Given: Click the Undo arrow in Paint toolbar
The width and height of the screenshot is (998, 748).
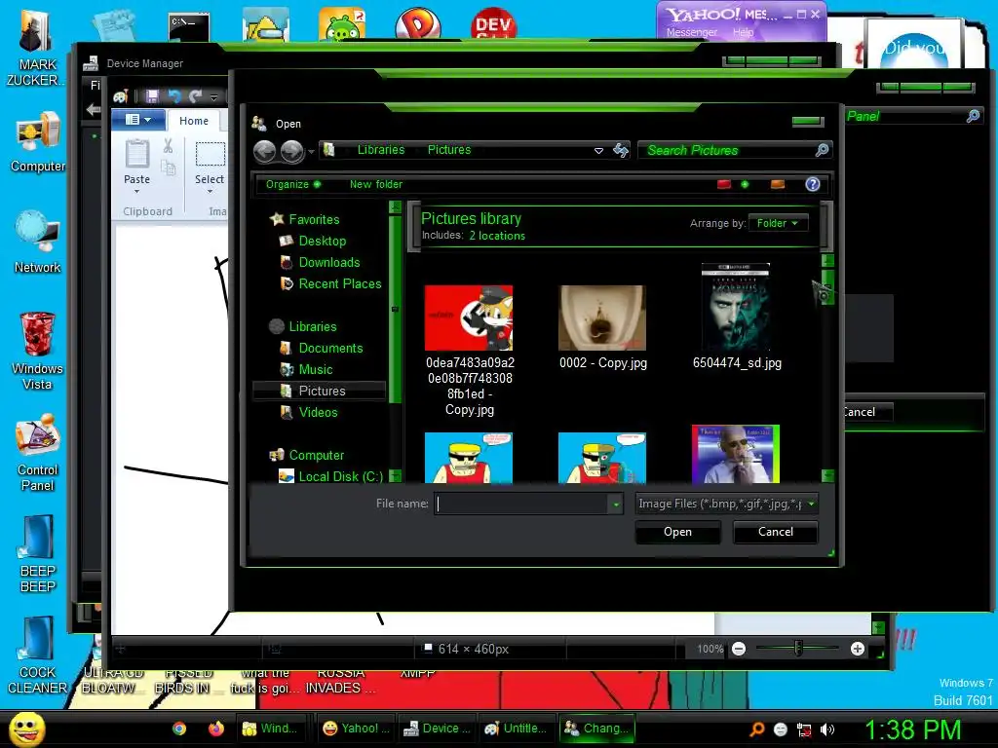Looking at the screenshot, I should (173, 96).
